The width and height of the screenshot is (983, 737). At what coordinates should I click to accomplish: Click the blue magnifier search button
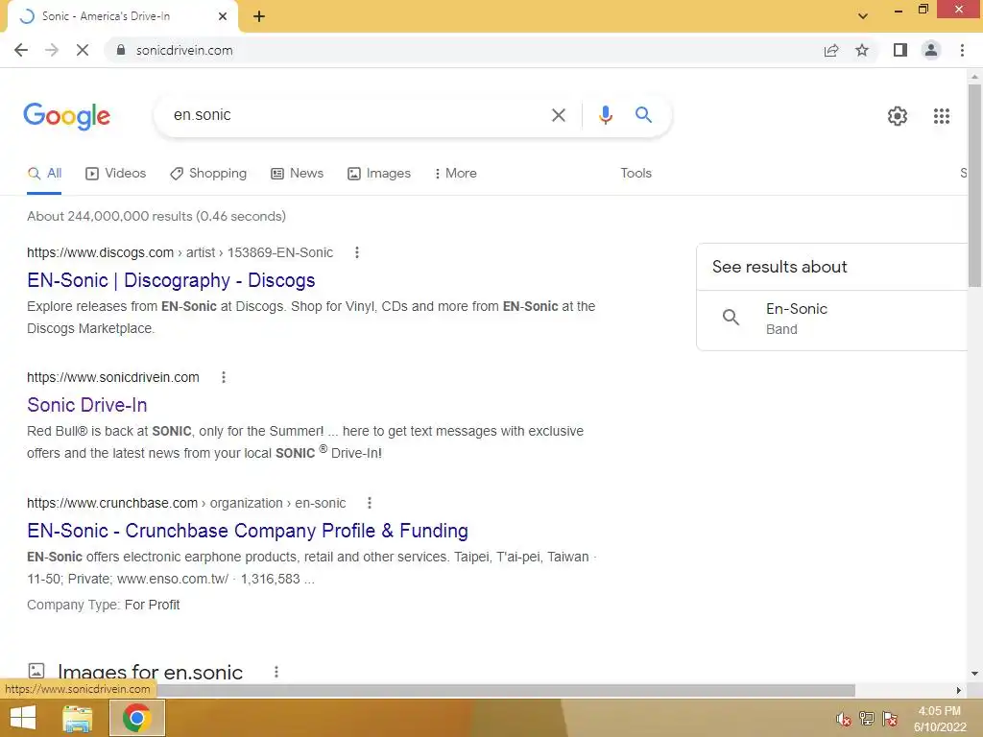coord(643,115)
